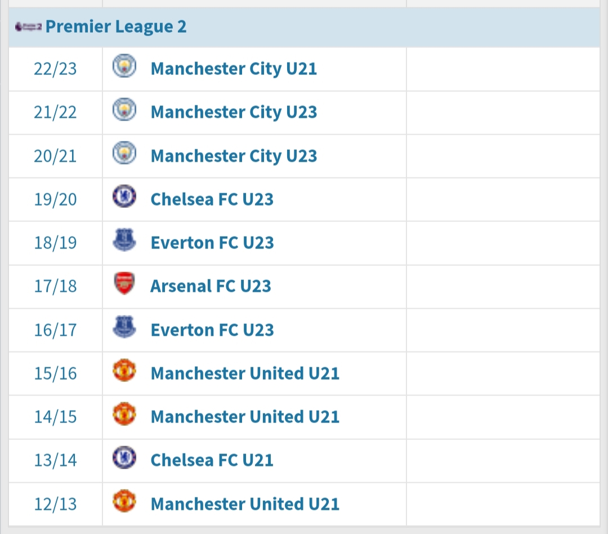
Task: Click Manchester City crest for 21/22
Action: coord(124,109)
